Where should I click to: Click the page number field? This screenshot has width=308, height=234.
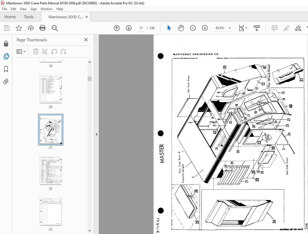[141, 28]
